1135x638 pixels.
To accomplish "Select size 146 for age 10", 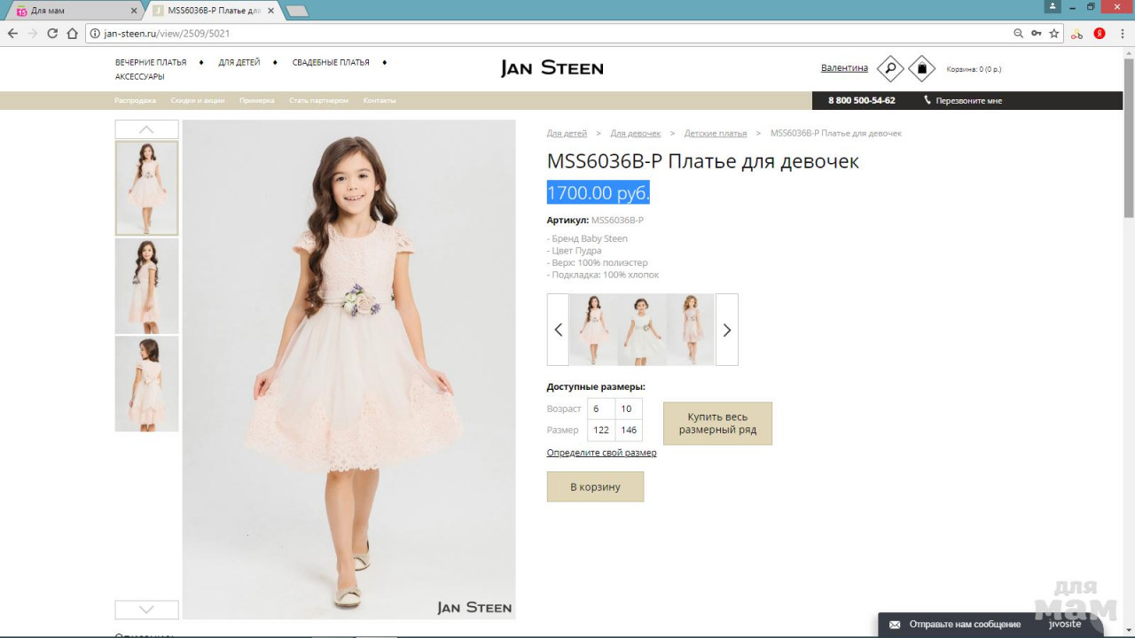I will 629,430.
